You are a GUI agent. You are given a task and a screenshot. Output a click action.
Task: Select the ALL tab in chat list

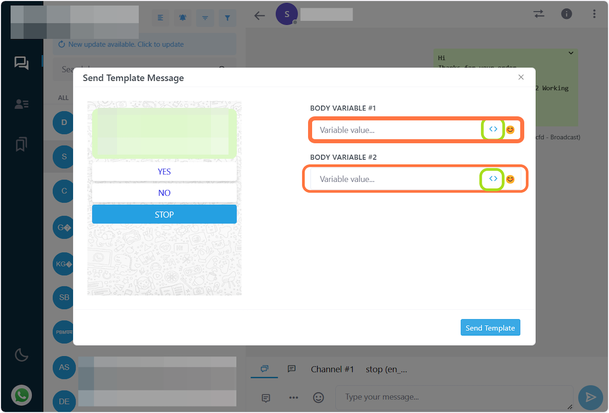click(63, 98)
